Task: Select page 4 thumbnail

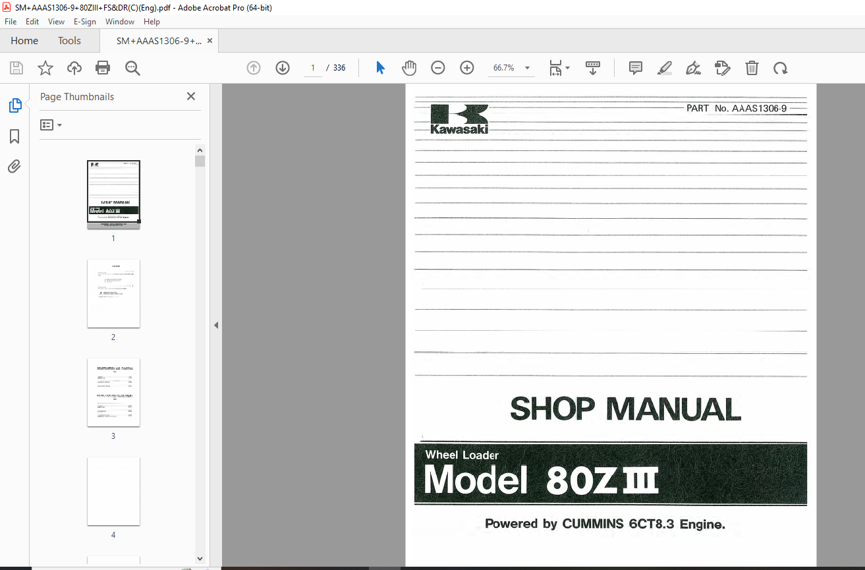Action: click(x=113, y=491)
